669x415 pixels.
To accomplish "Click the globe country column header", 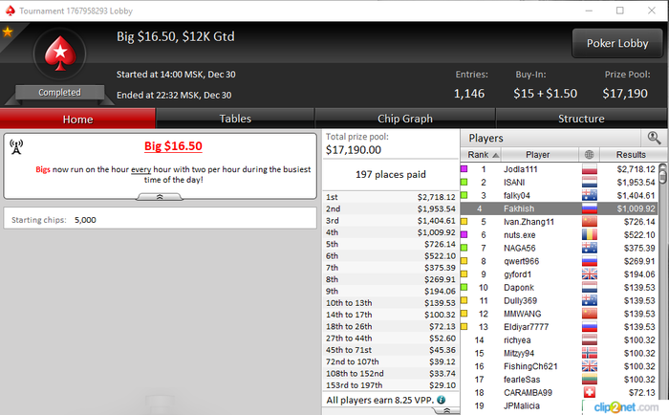I will (590, 155).
